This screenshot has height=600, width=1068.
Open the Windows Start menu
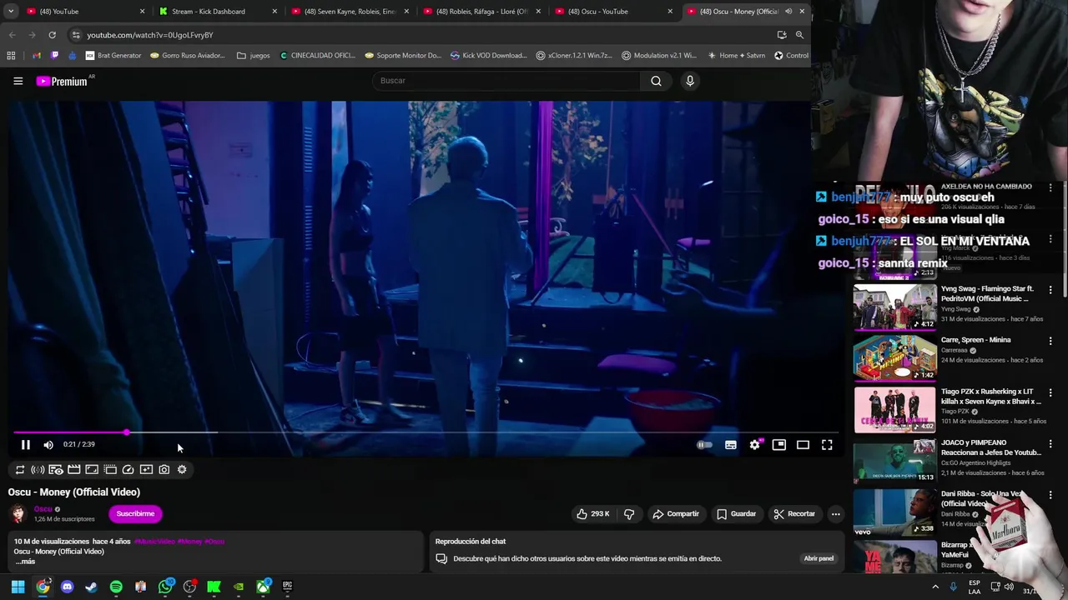click(x=18, y=587)
